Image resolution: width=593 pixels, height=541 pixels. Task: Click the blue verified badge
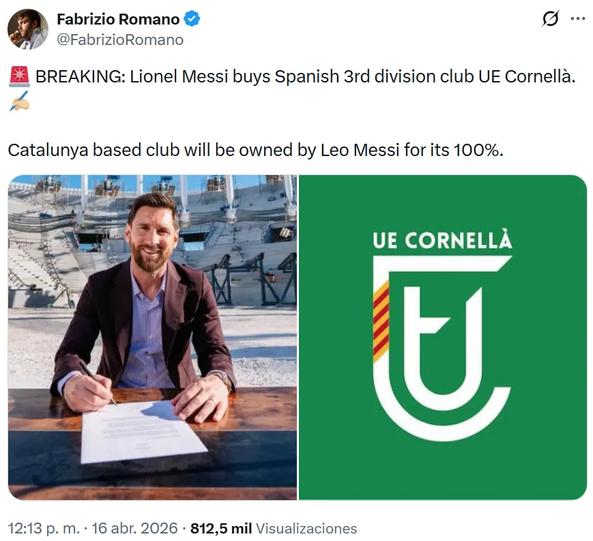[x=193, y=19]
